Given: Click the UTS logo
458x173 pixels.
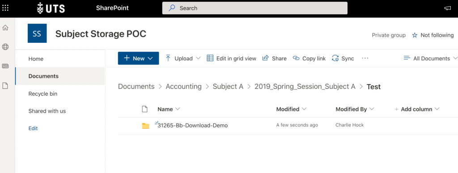Looking at the screenshot, I should click(x=51, y=8).
